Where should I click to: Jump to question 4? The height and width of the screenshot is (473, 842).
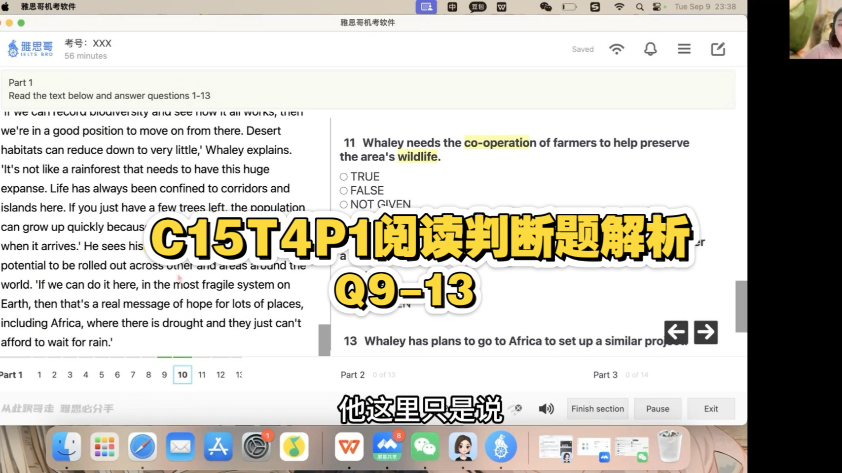[86, 374]
